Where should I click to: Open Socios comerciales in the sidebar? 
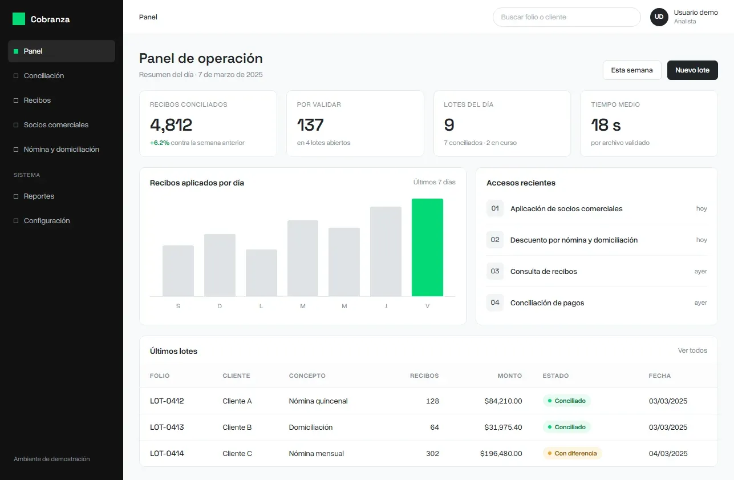(62, 124)
